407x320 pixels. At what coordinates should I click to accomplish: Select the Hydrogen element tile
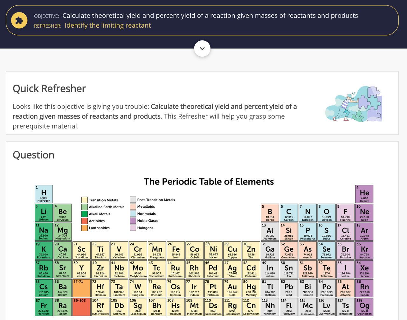(x=44, y=194)
